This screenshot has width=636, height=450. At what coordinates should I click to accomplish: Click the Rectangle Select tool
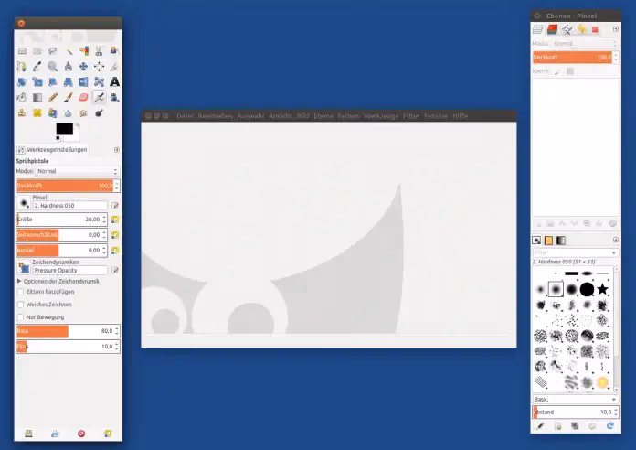(22, 50)
